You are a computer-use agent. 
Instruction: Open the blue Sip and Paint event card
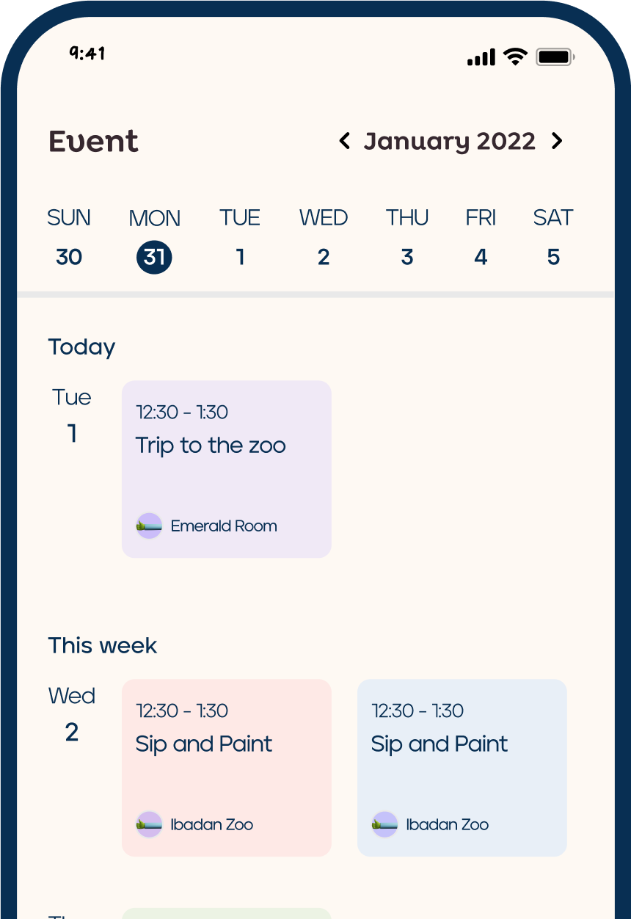pos(462,767)
